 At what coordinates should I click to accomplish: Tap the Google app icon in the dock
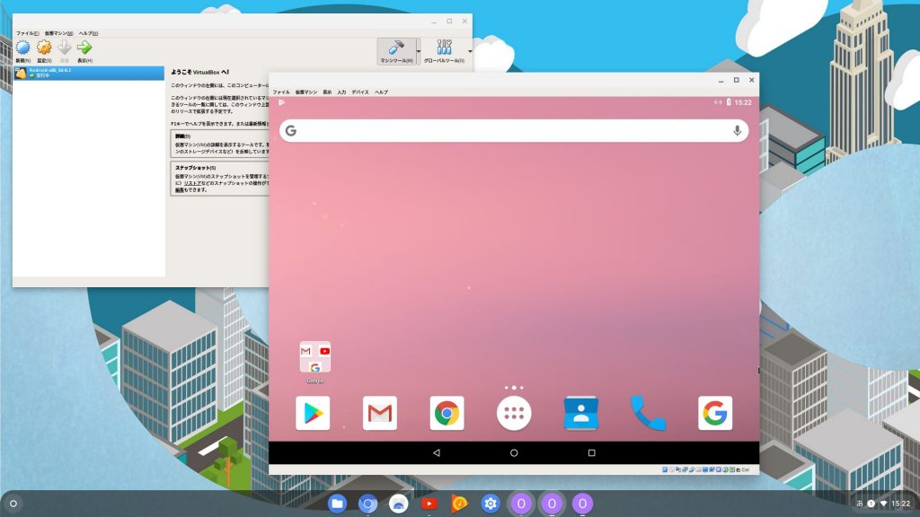(x=715, y=413)
